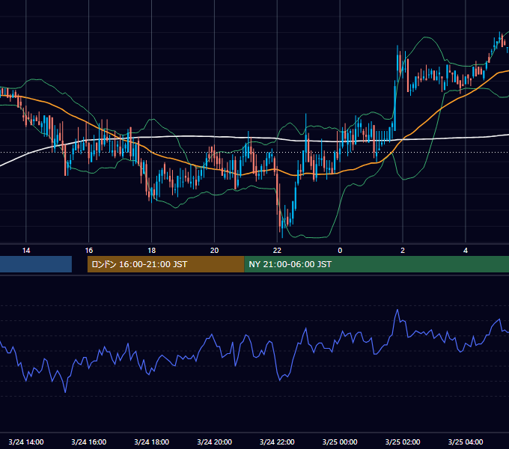This screenshot has width=509, height=449.
Task: Click the 3/25 04:00 indicator axis label
Action: [466, 442]
